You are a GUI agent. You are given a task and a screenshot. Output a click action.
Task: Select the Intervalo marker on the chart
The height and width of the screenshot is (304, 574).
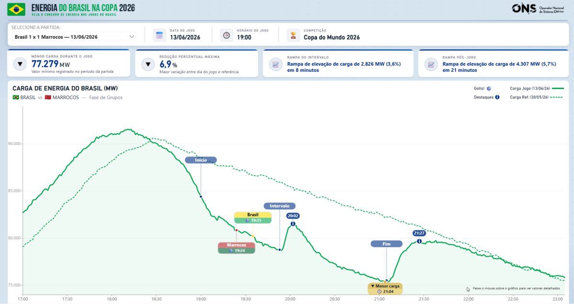click(x=279, y=206)
